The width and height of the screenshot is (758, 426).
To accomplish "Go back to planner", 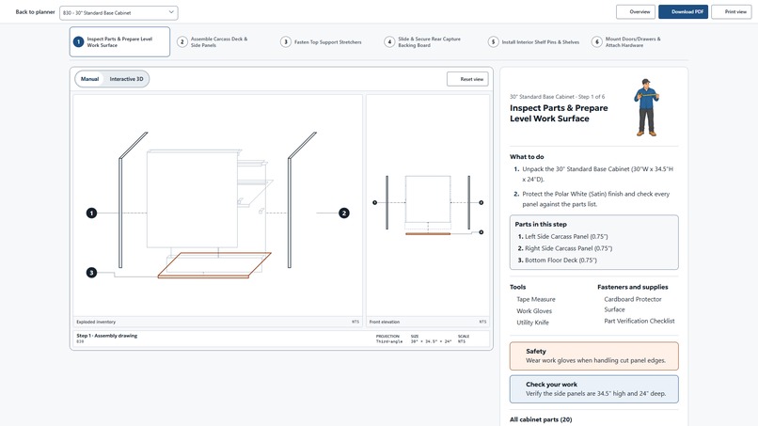I will 35,12.
